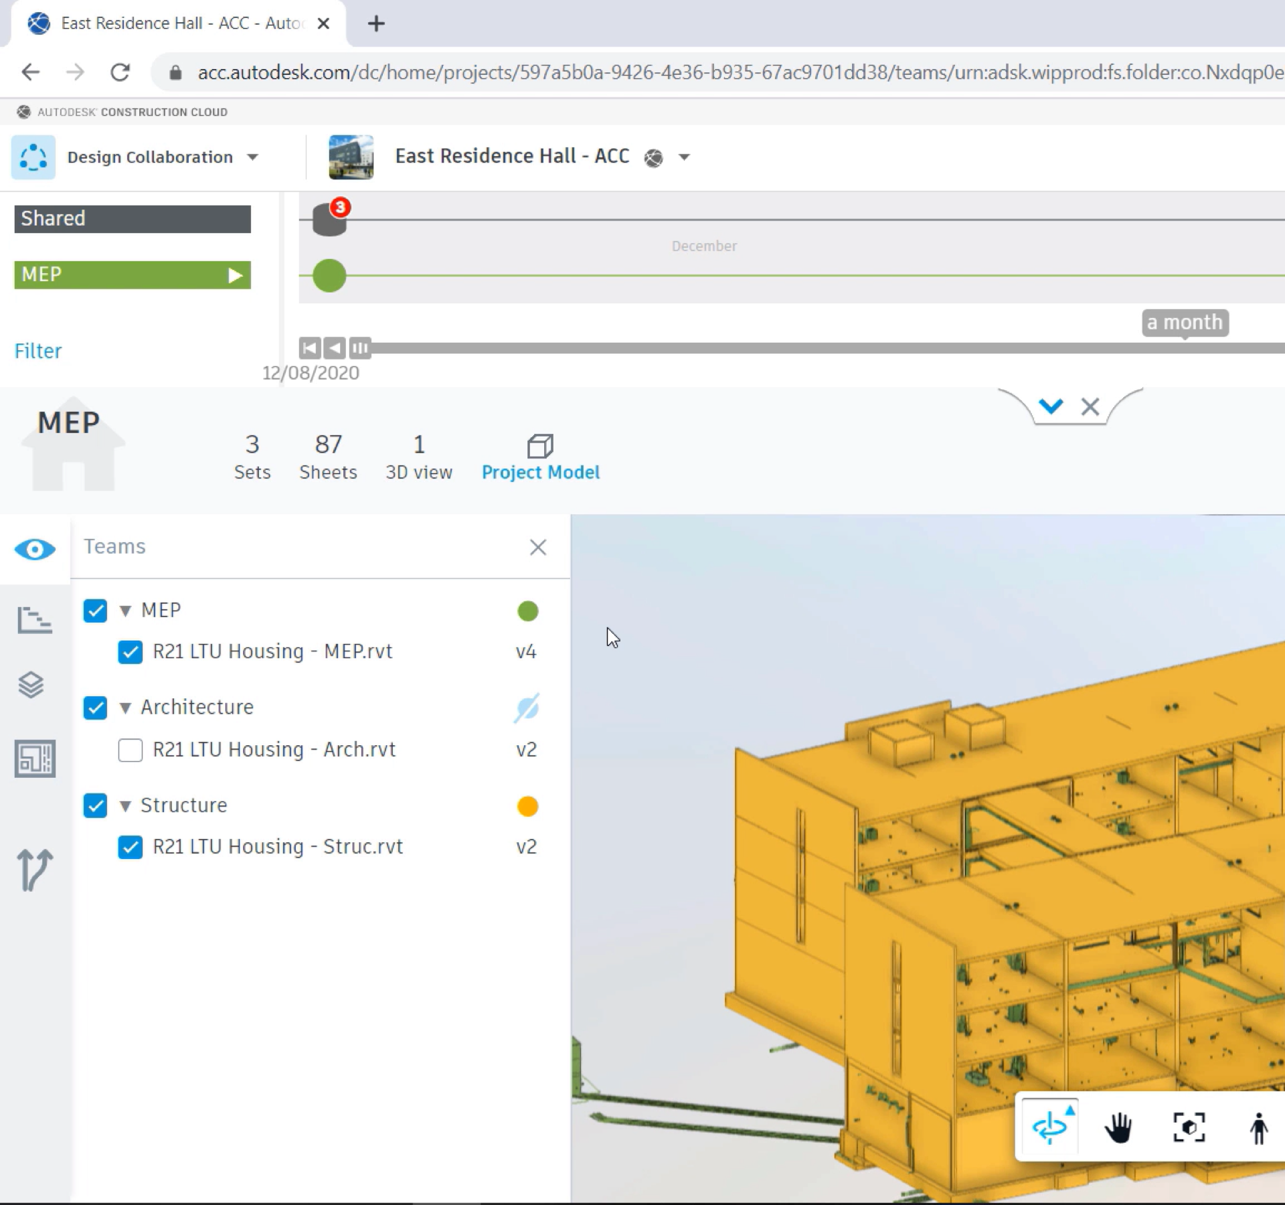Open the model browser tree icon
The height and width of the screenshot is (1205, 1285).
(x=34, y=619)
